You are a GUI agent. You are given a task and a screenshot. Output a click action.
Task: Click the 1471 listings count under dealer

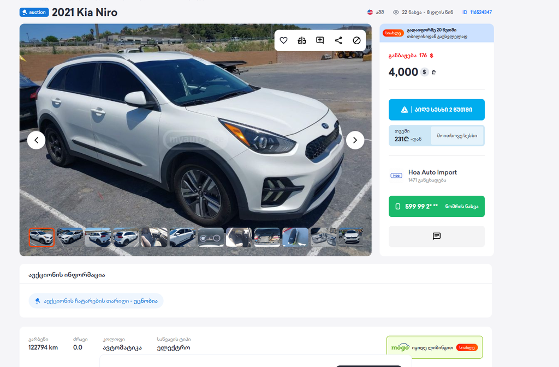point(427,181)
